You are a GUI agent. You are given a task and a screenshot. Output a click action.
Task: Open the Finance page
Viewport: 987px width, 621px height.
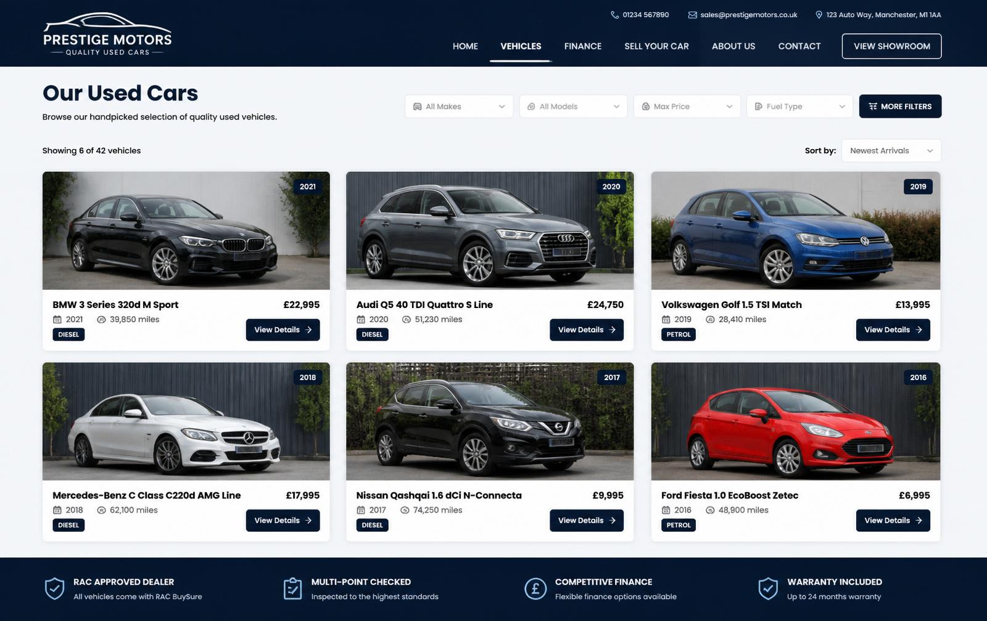click(x=582, y=46)
